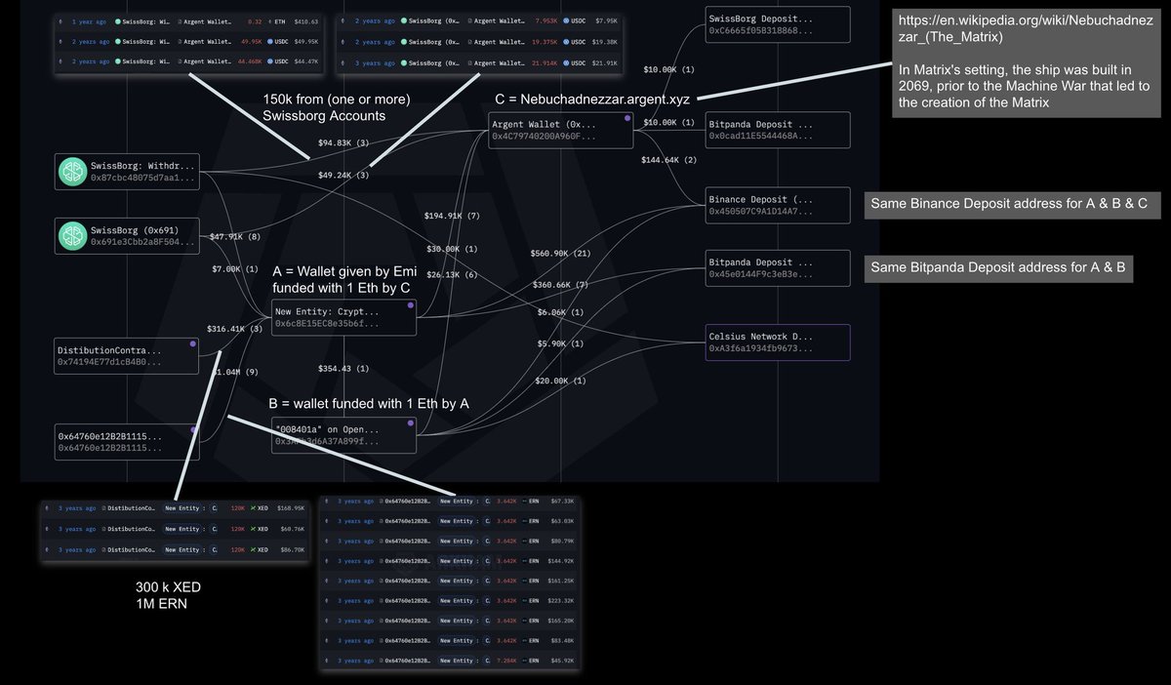
Task: Click the $30.00K (1) edge label
Action: (x=452, y=249)
